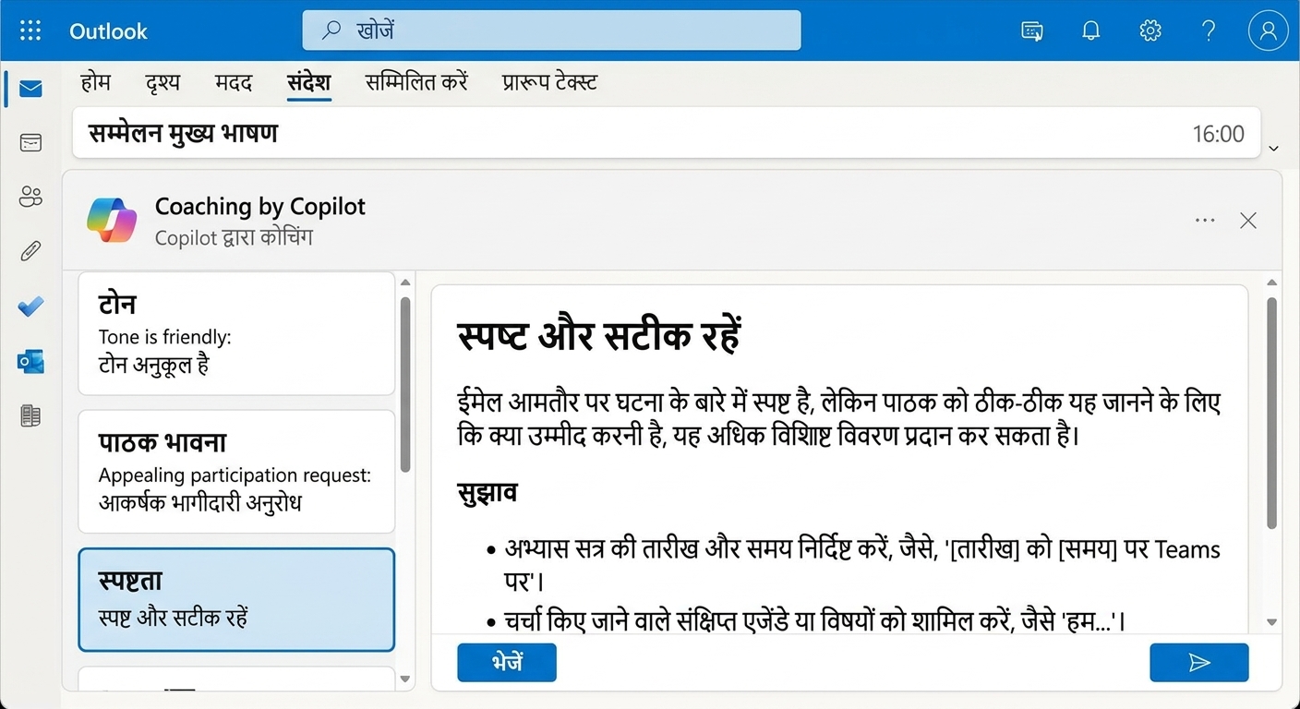
Task: Open the दृश्य tab
Action: pos(162,82)
